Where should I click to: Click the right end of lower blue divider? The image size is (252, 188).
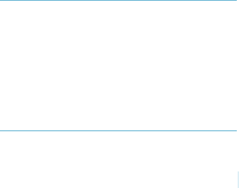click(x=236, y=131)
